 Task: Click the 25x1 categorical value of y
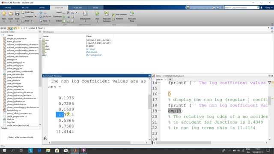point(93,55)
